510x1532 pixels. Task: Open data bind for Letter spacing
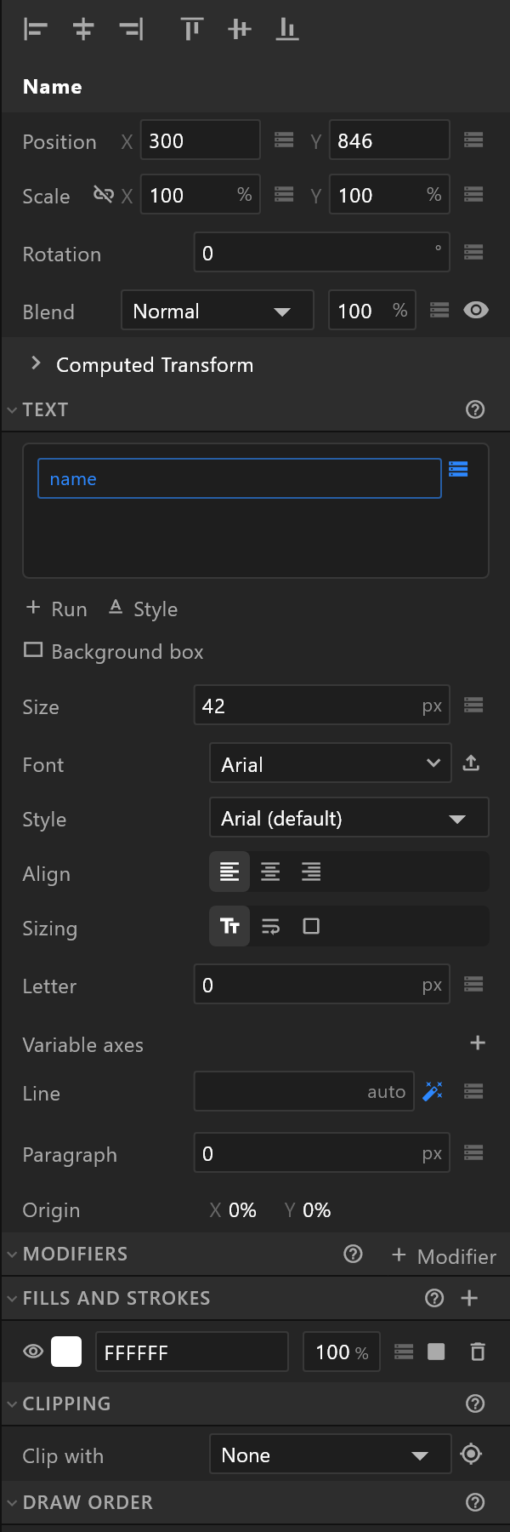pos(473,984)
